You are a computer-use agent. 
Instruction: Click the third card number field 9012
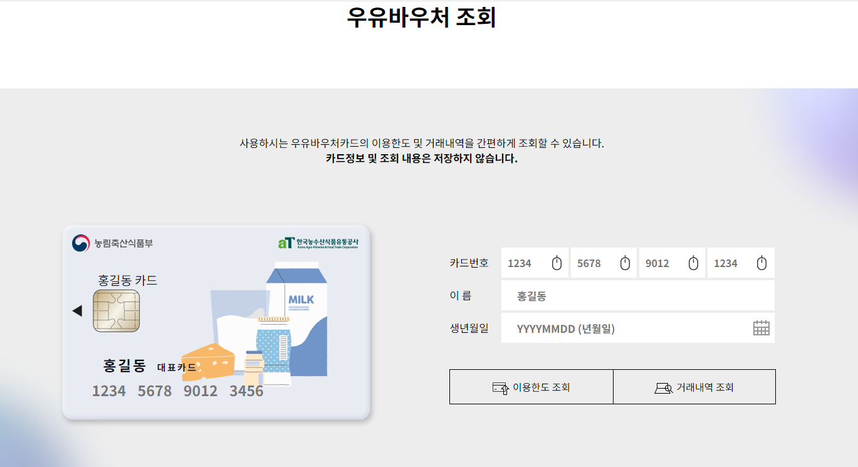(x=672, y=263)
